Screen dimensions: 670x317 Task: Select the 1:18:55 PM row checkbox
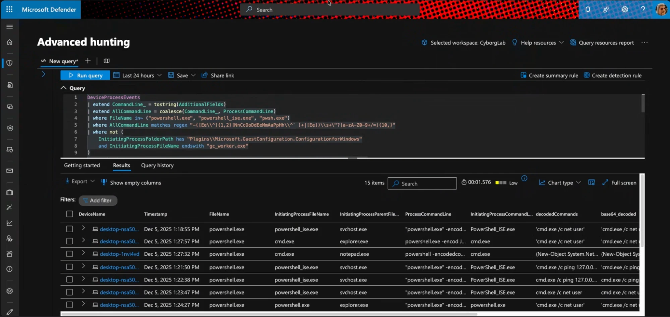pyautogui.click(x=69, y=229)
